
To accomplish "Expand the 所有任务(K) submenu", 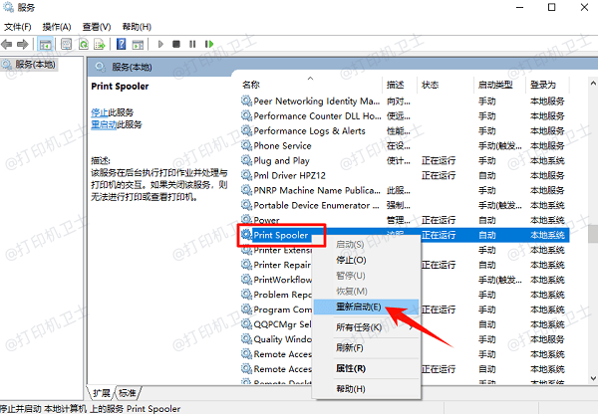I will click(342, 326).
